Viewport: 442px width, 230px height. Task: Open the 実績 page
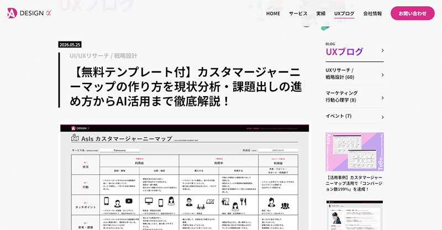coord(320,13)
